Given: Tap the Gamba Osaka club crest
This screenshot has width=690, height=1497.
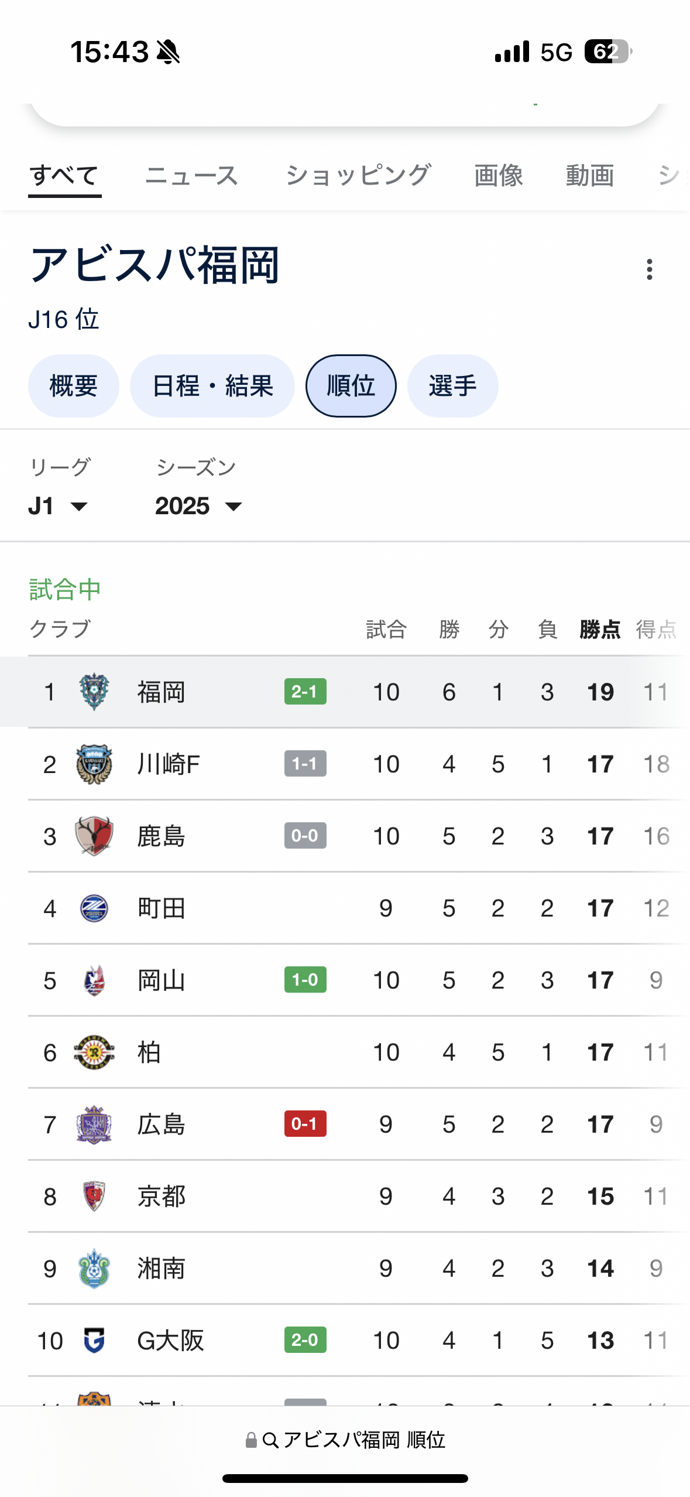Looking at the screenshot, I should 94,1340.
